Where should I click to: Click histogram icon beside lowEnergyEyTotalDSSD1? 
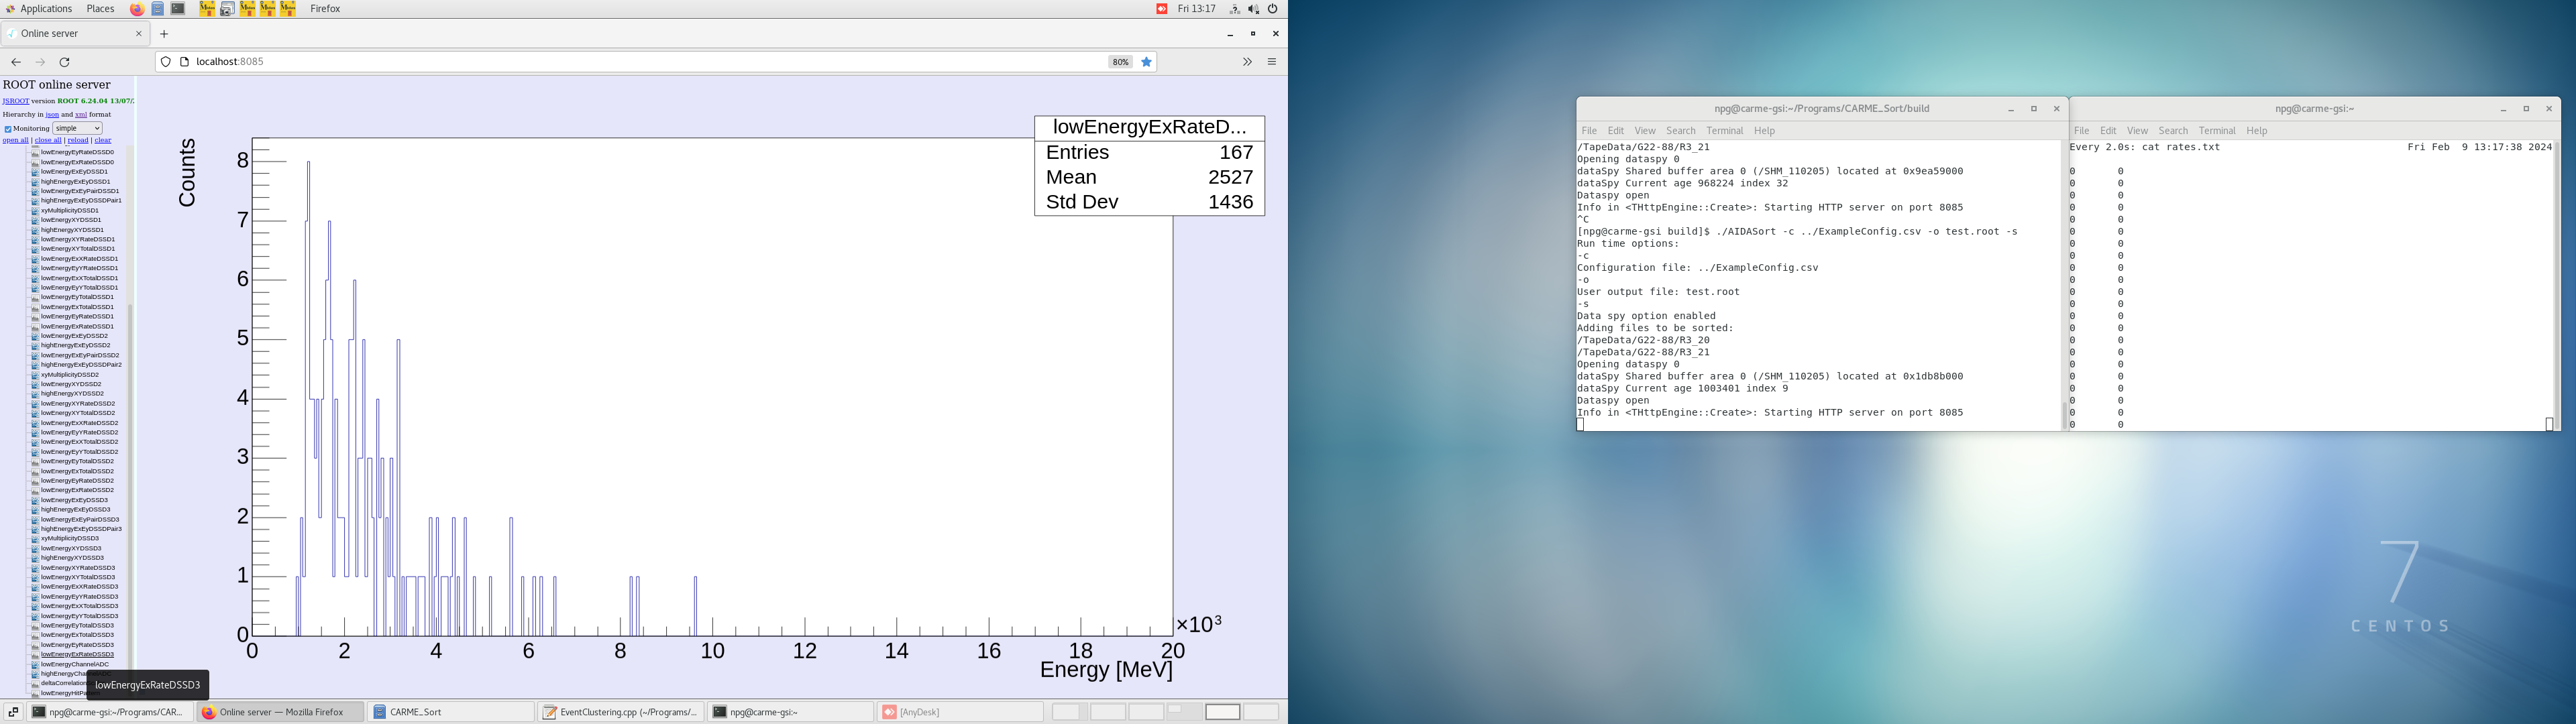[x=35, y=297]
